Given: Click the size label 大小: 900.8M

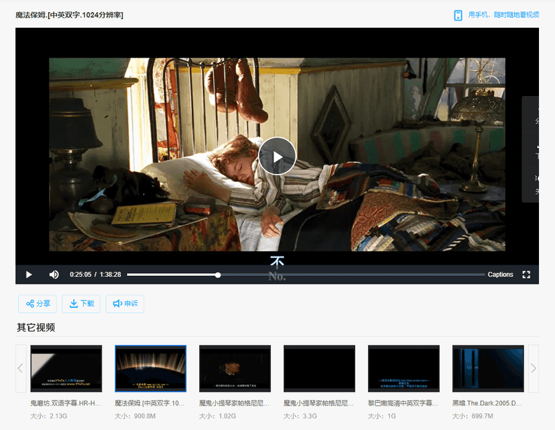Looking at the screenshot, I should [x=135, y=416].
